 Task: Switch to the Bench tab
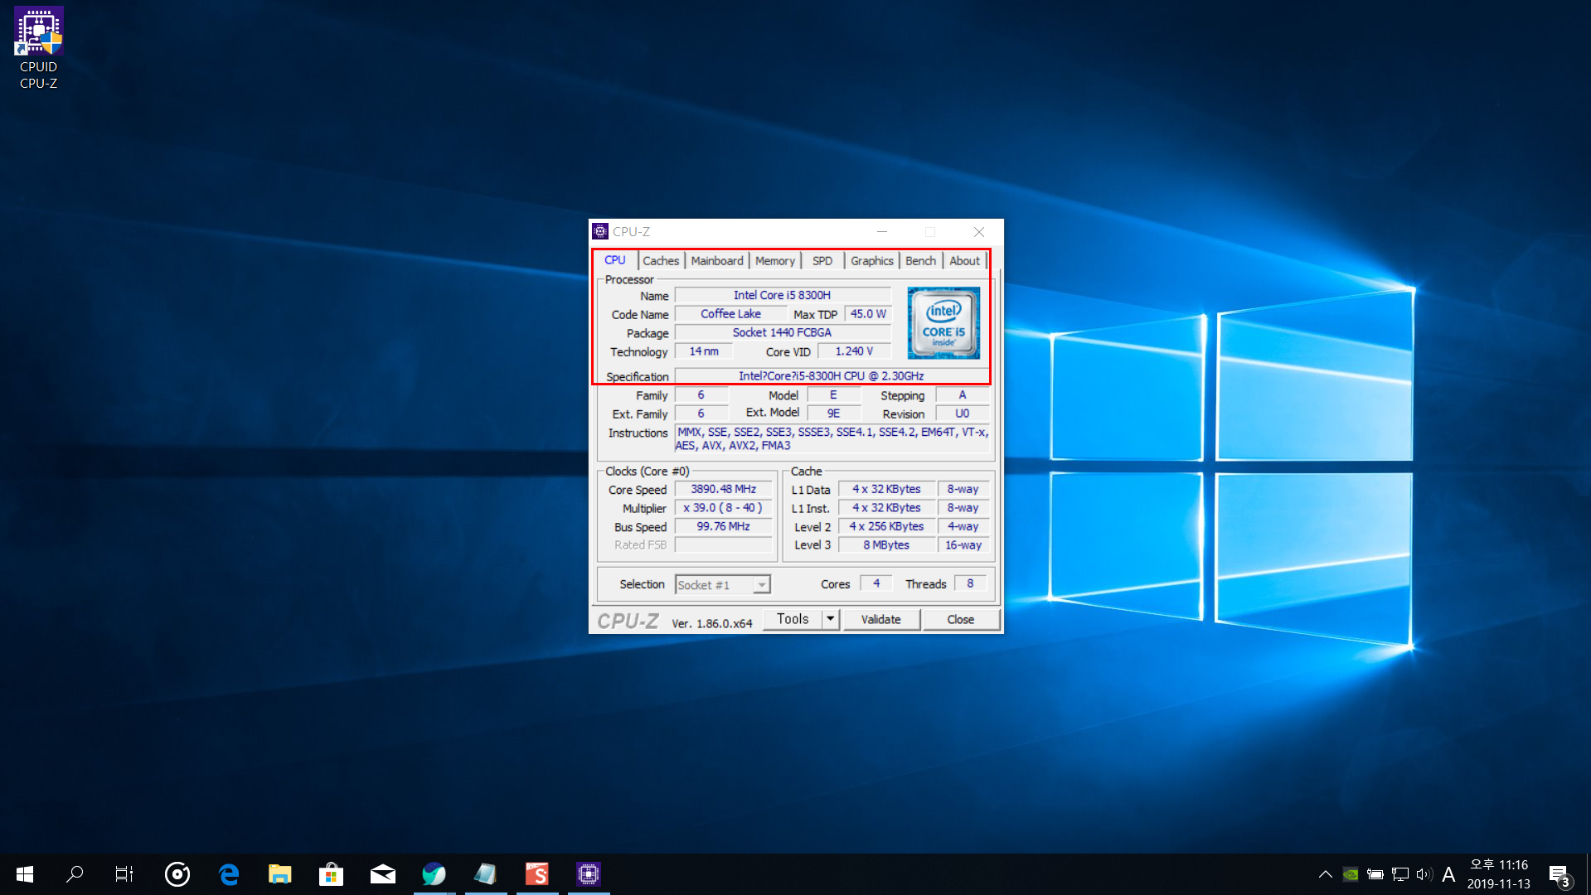(920, 261)
